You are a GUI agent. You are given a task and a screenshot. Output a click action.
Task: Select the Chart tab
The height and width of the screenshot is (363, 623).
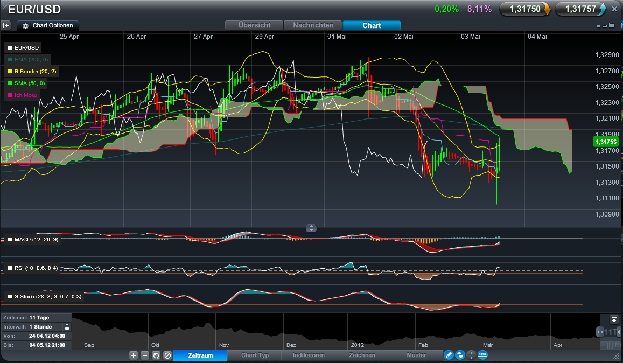tap(372, 25)
